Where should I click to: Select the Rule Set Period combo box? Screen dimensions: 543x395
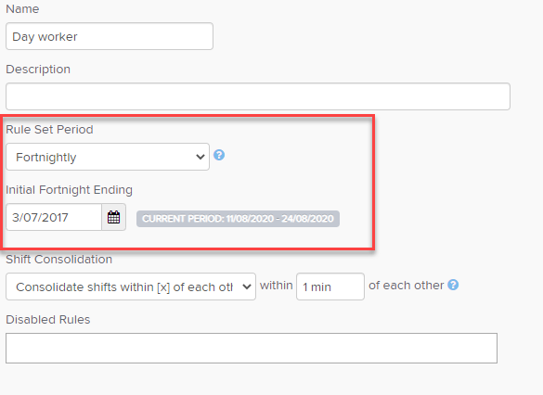(108, 157)
